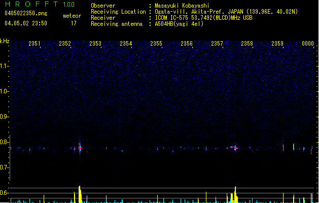Click the 1.0 kHz frequency label

4,91
